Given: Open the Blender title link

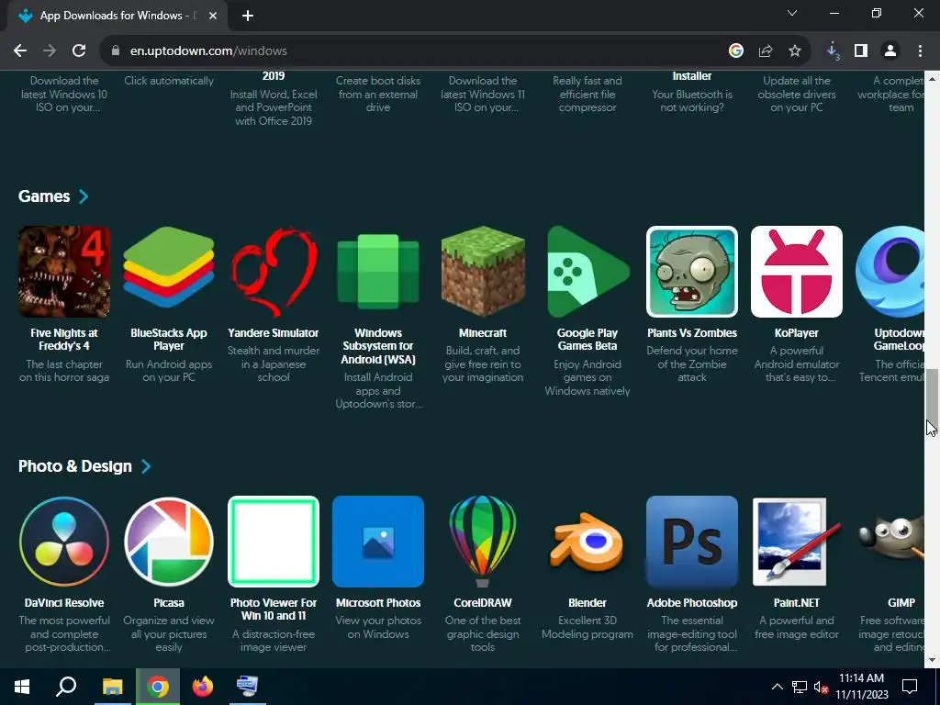Looking at the screenshot, I should pyautogui.click(x=587, y=602).
